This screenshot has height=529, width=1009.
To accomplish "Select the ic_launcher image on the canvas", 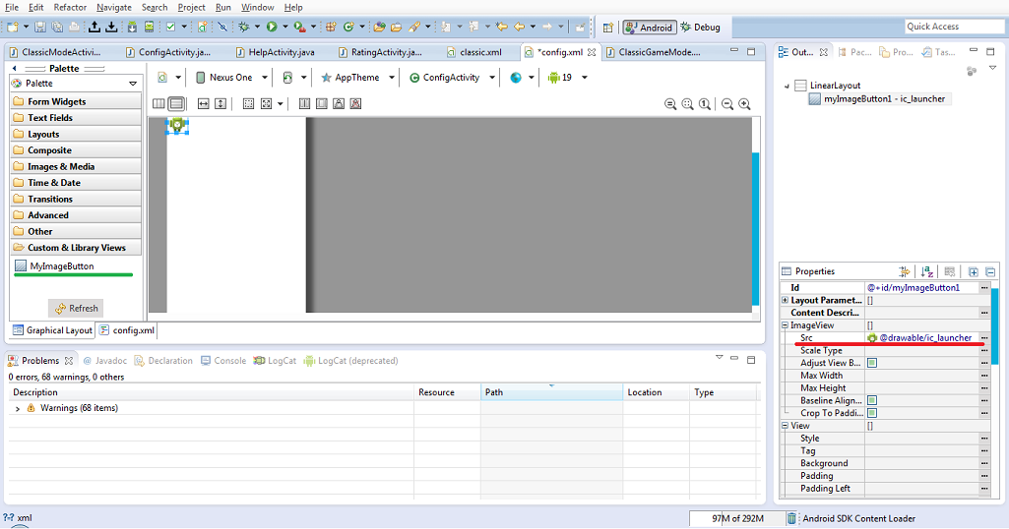I will tap(177, 126).
